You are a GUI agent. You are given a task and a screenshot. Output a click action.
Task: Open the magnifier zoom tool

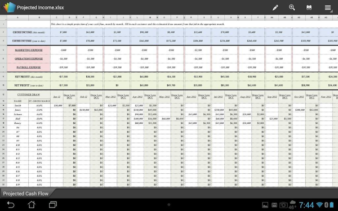[x=292, y=7]
